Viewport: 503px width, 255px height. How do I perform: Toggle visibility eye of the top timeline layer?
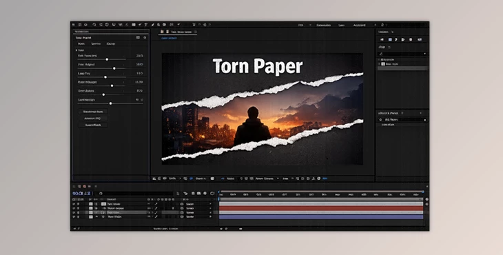click(74, 204)
